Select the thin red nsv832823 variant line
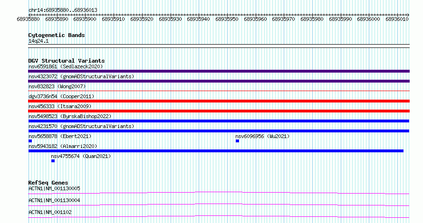423x223 pixels. click(219, 91)
